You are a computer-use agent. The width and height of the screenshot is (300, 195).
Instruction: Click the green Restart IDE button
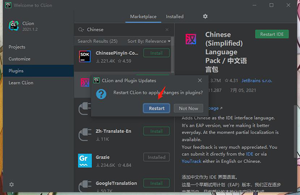[x=272, y=34]
